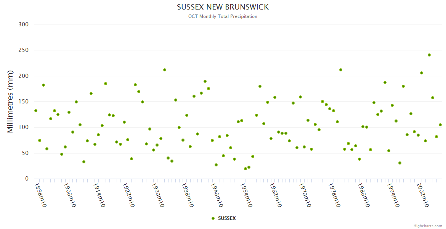Click the 1954m10 x-axis label
Viewport: 446px width, 229px height.
coord(246,195)
